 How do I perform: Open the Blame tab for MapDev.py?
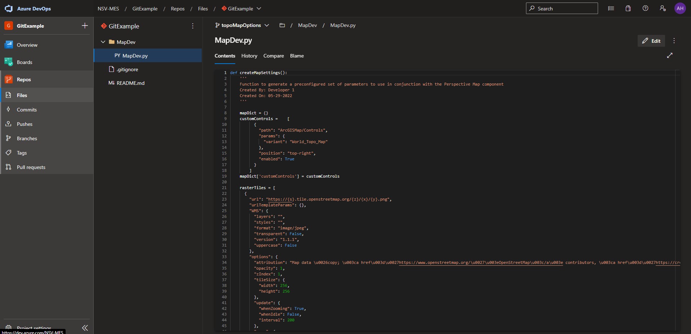(297, 56)
